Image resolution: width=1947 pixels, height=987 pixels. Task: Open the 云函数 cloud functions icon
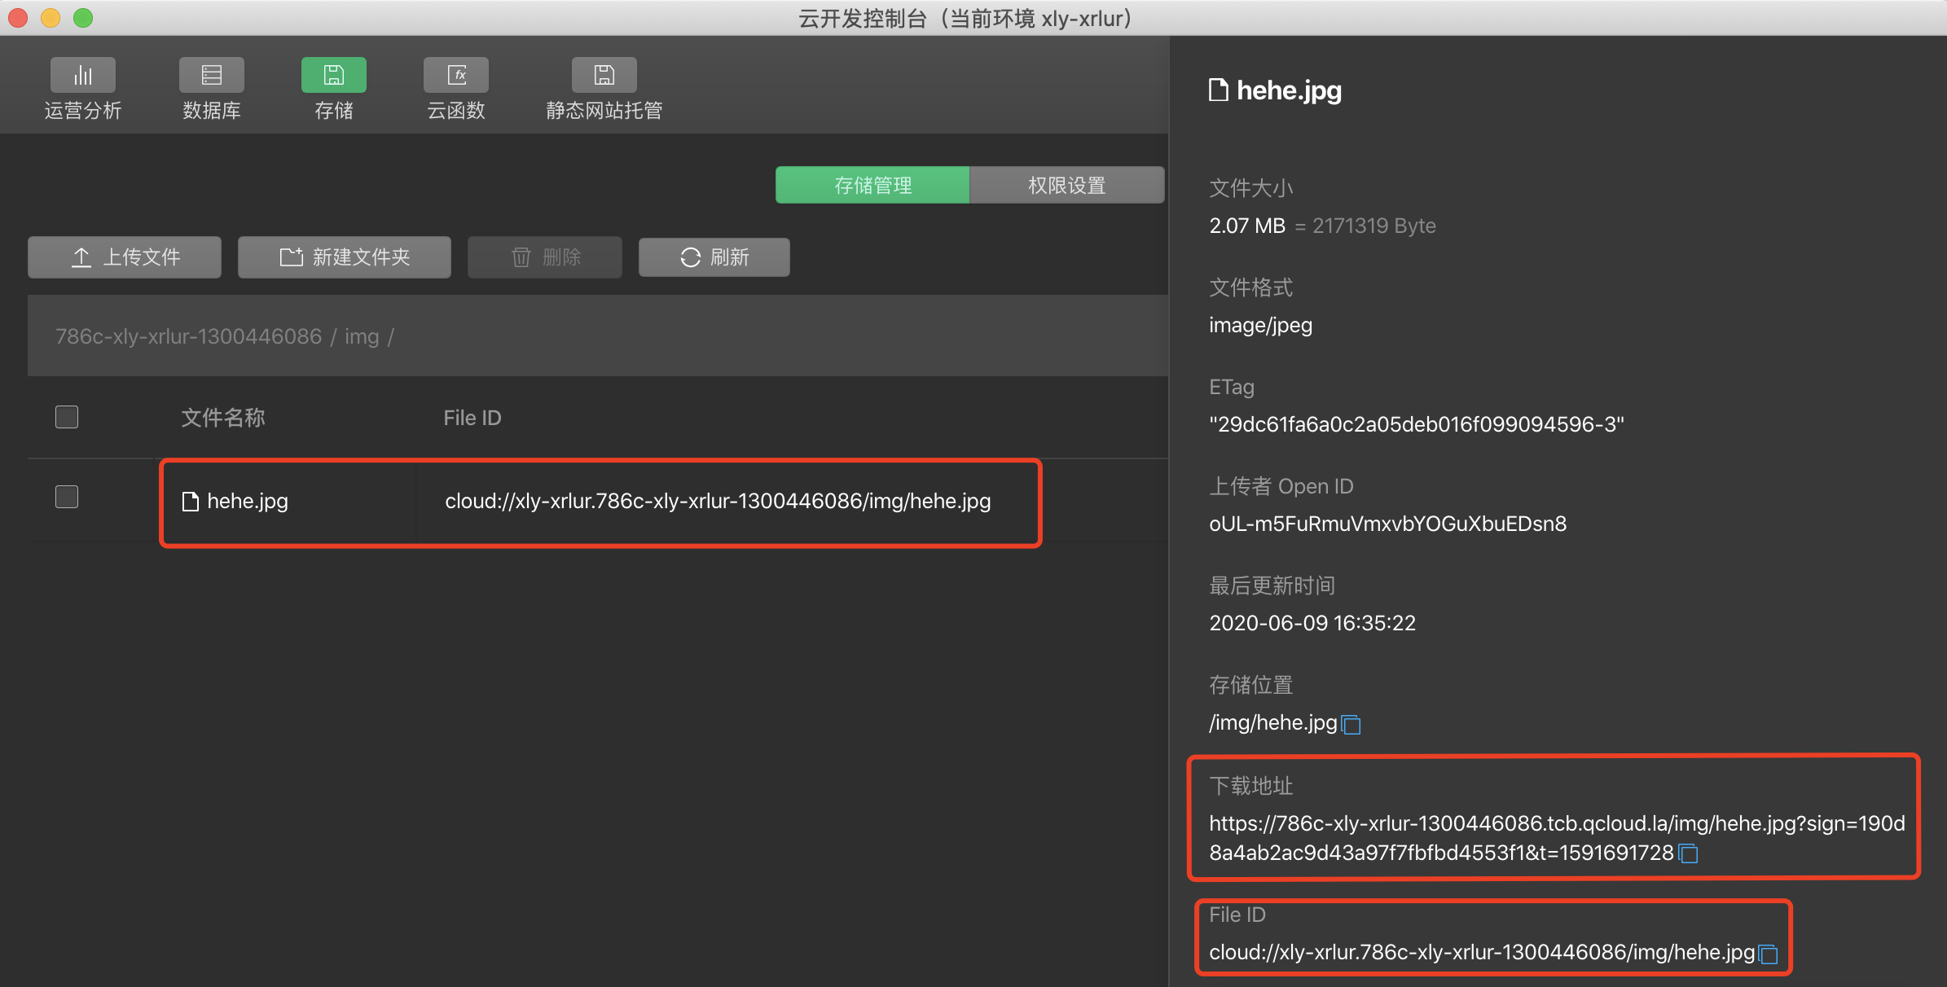click(x=455, y=76)
